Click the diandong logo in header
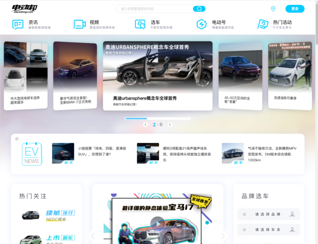The image size is (318, 244). tap(25, 9)
